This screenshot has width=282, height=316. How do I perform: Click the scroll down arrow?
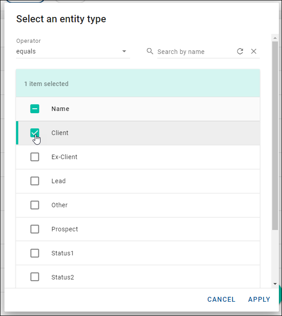pos(275,284)
